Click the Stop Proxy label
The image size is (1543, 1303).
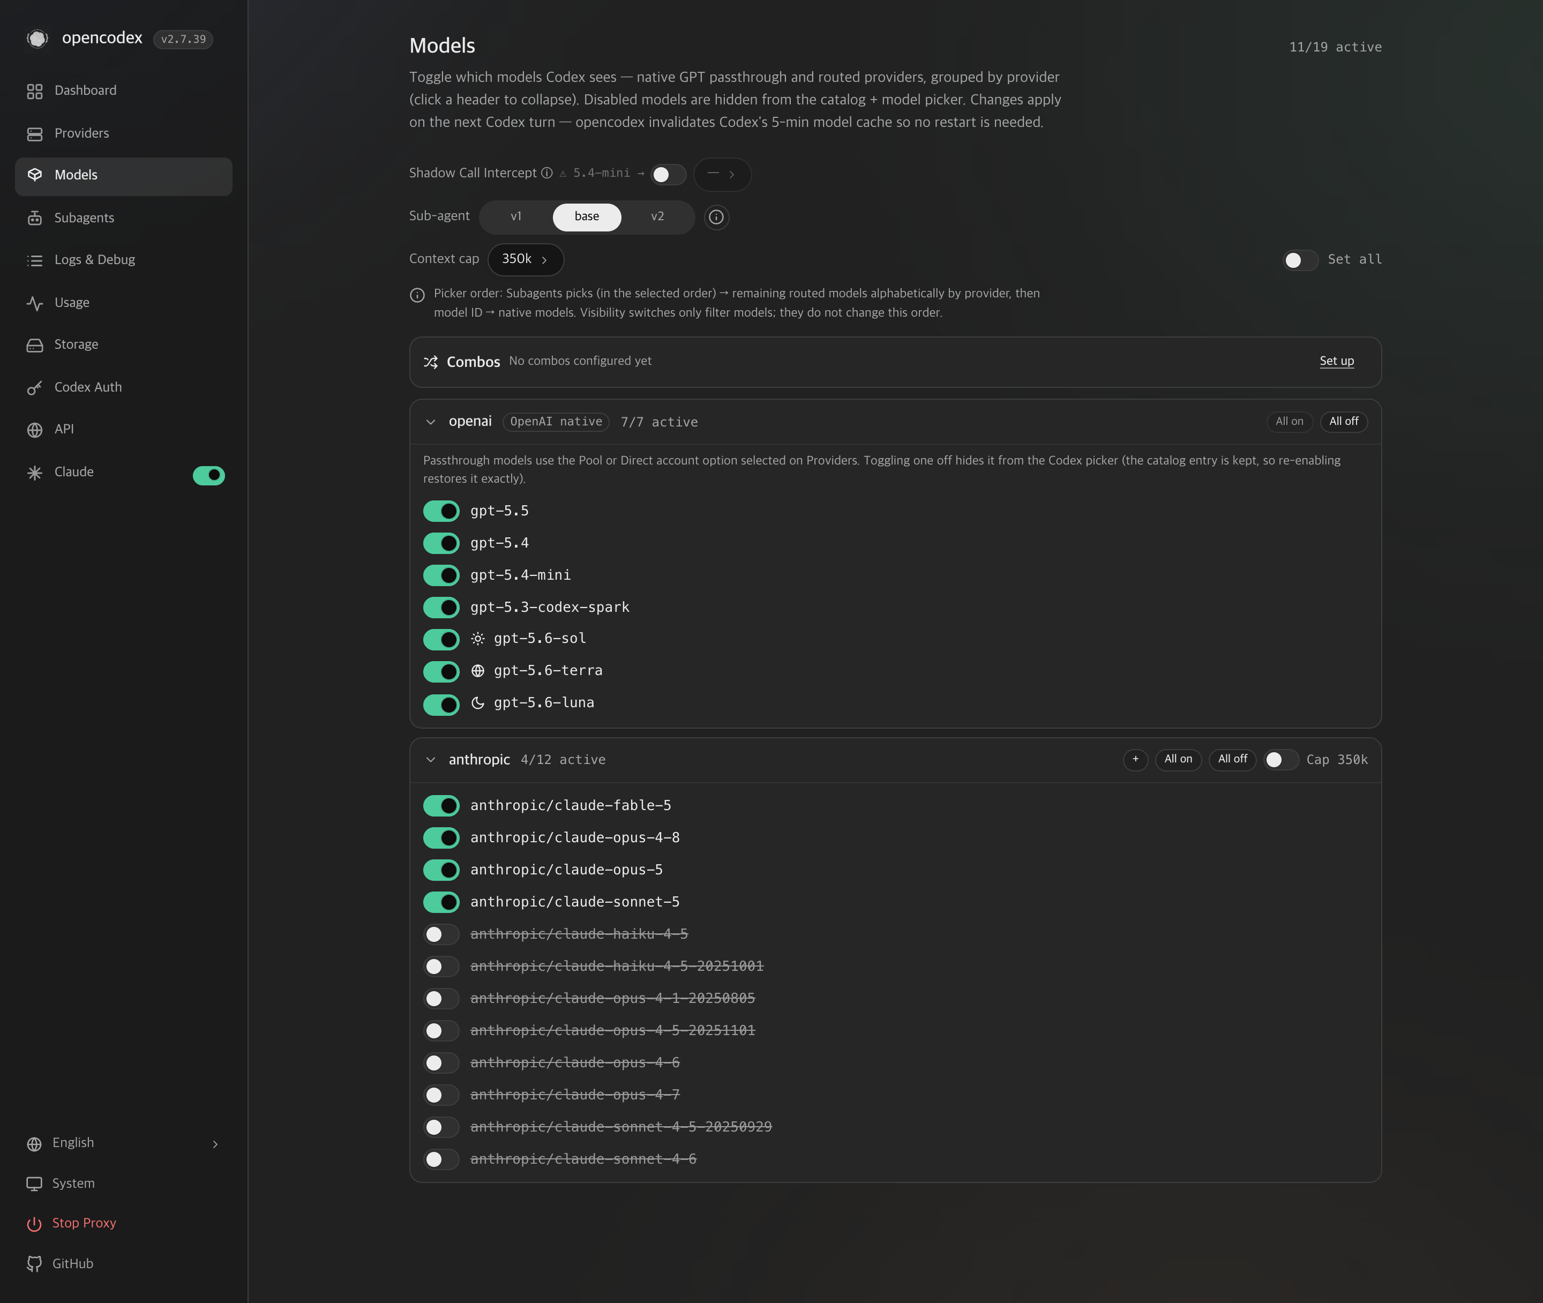click(84, 1223)
